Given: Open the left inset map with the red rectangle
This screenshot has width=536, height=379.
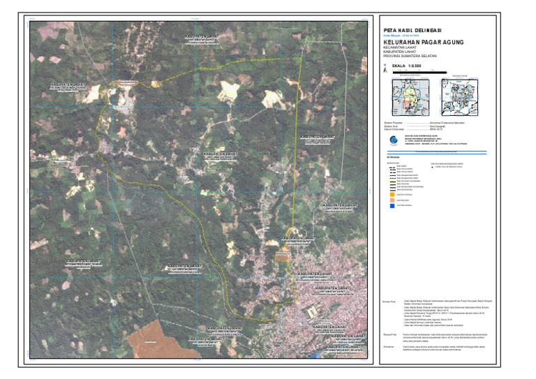Looking at the screenshot, I should [410, 98].
